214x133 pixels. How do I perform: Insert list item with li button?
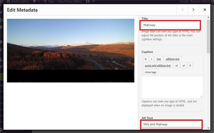(x=190, y=66)
